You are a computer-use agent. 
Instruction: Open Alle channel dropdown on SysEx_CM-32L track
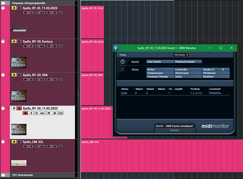42,146
